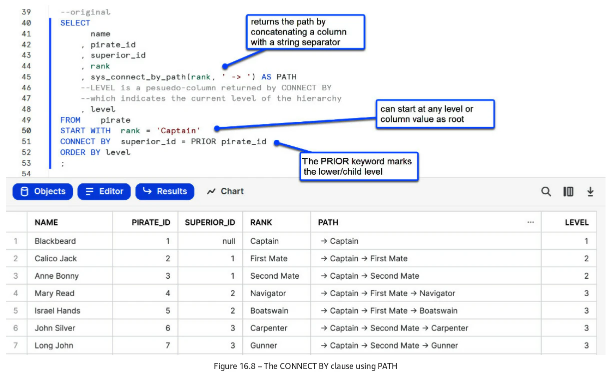The height and width of the screenshot is (374, 611).
Task: Click the Navigator rank cell
Action: 277,294
